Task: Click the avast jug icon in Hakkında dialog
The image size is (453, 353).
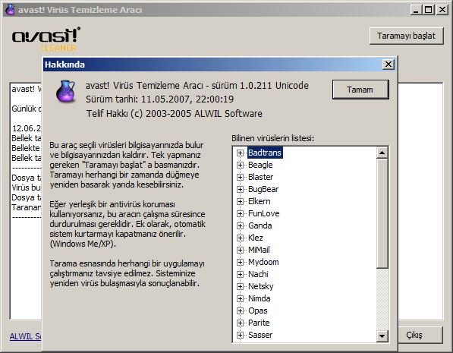Action: [65, 91]
